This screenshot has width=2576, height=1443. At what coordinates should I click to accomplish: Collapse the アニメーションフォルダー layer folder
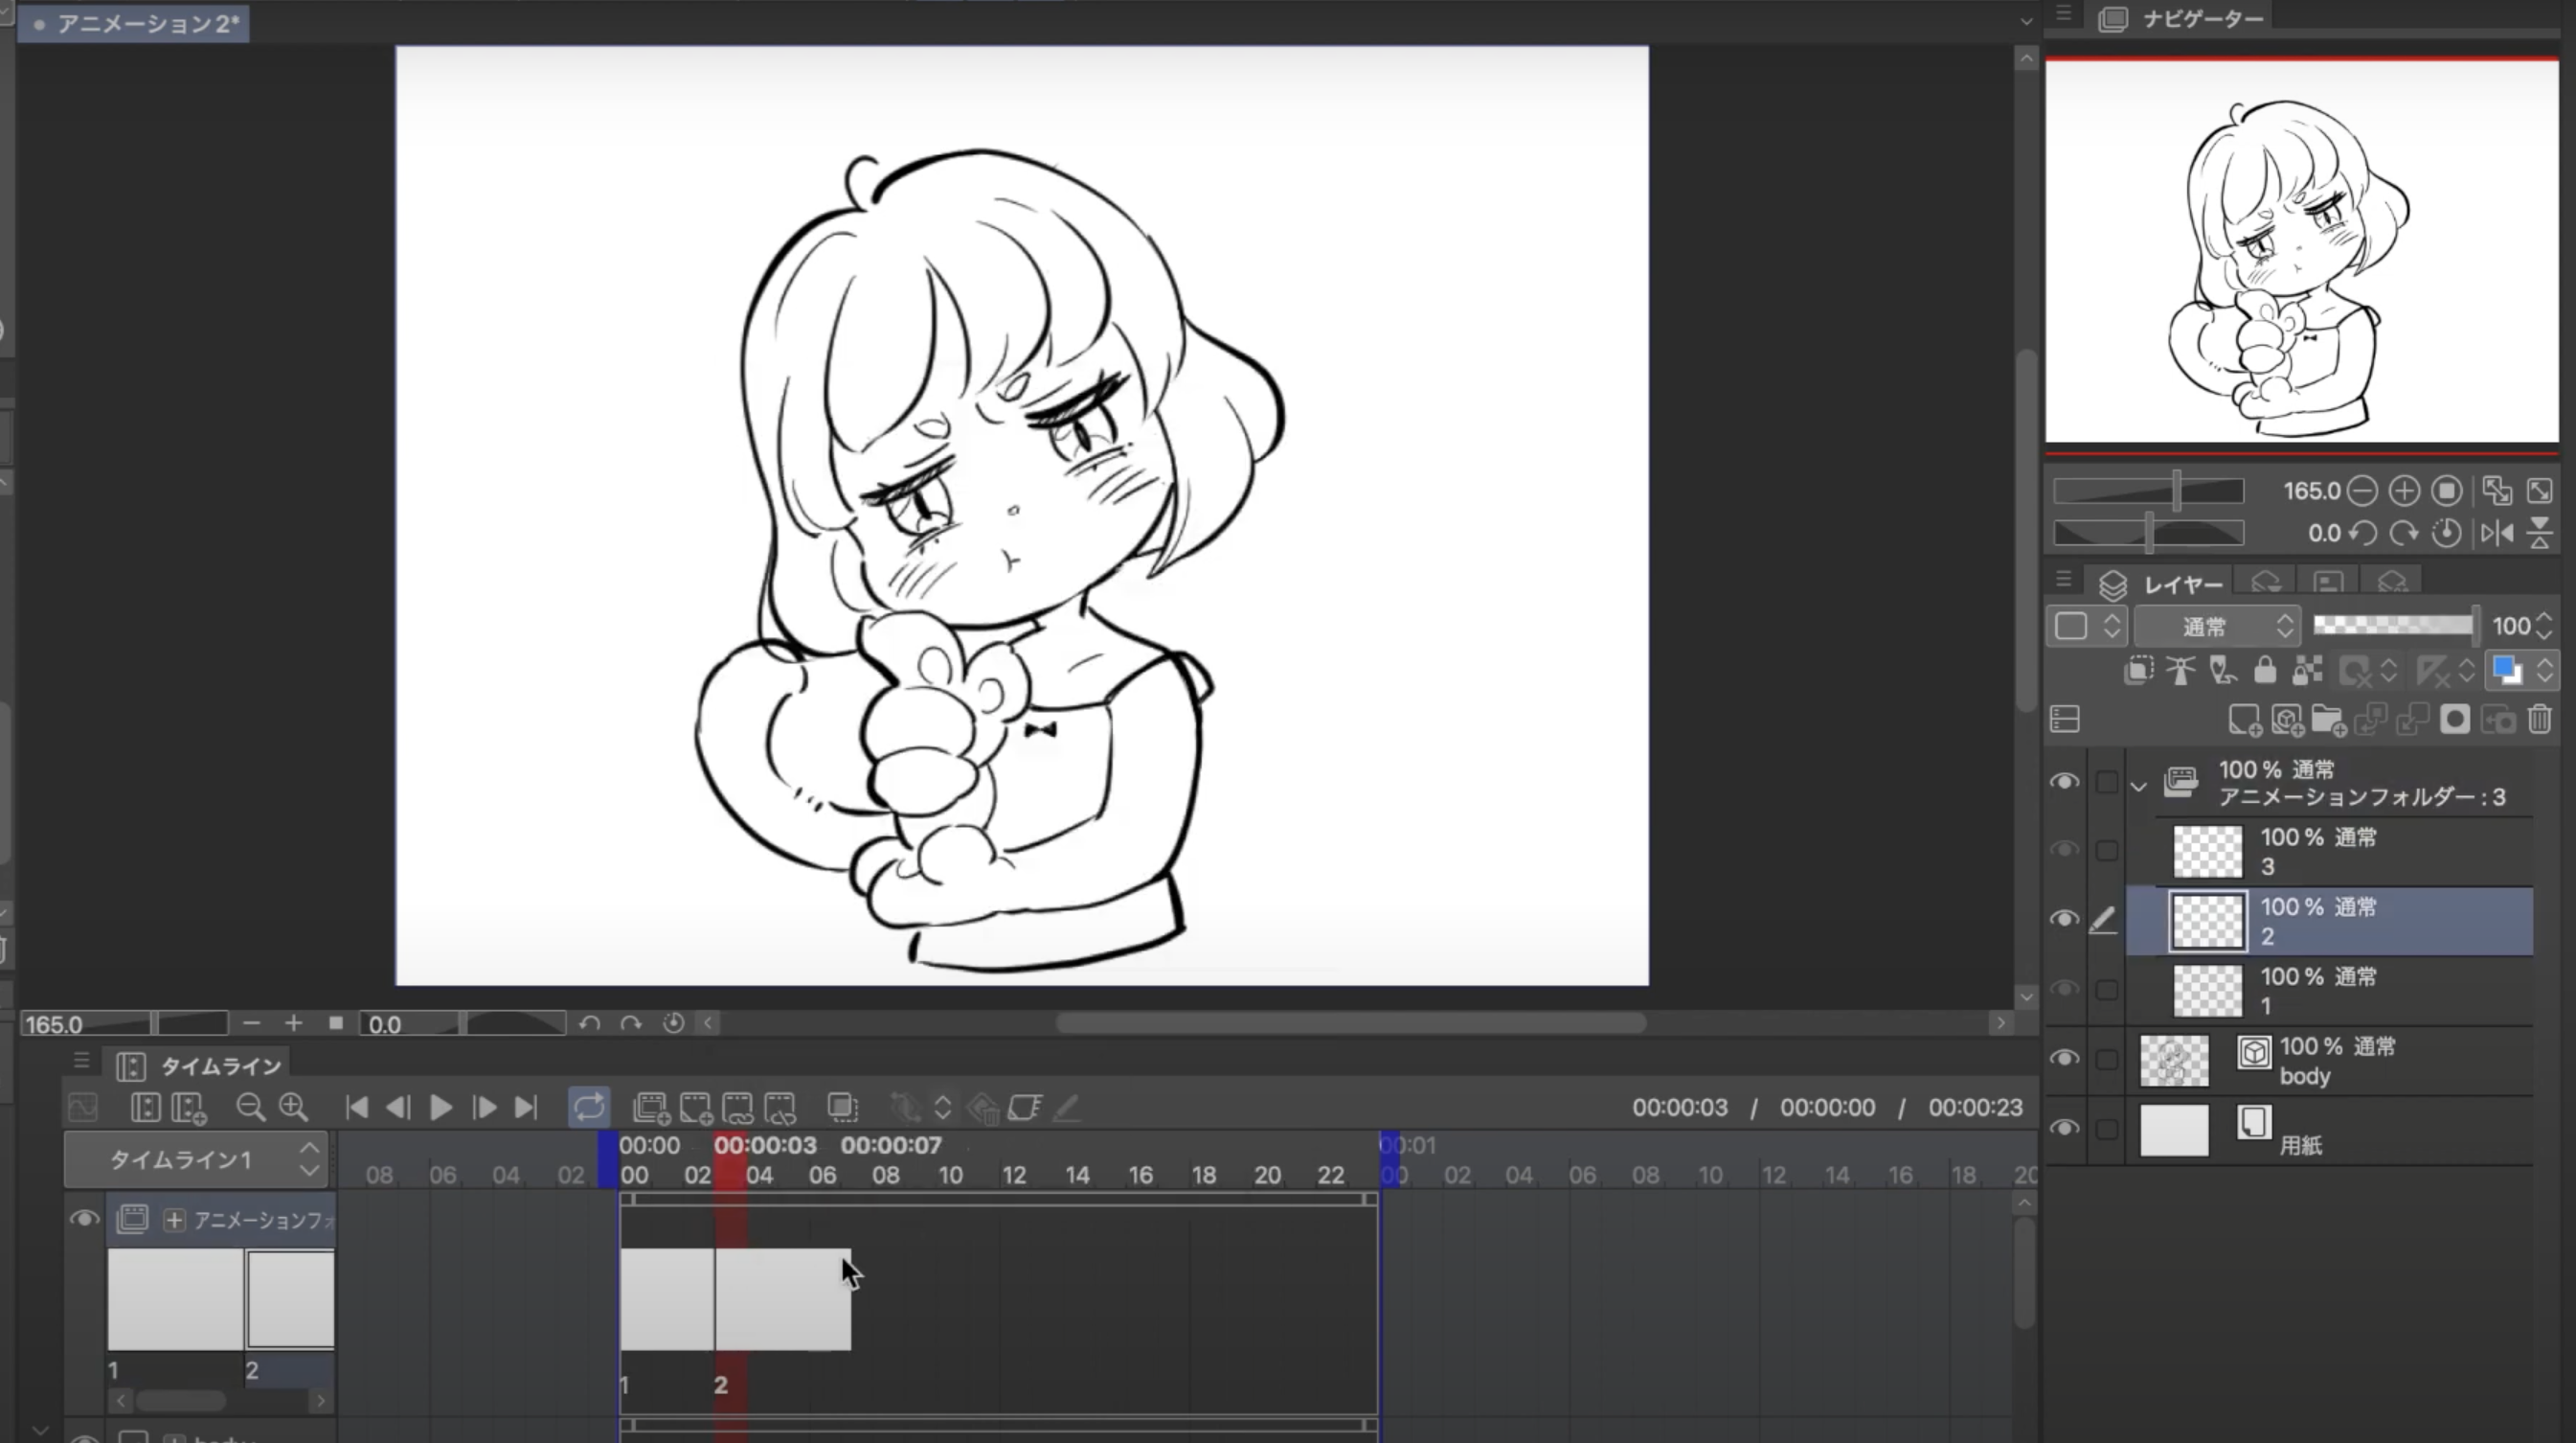coord(2138,786)
